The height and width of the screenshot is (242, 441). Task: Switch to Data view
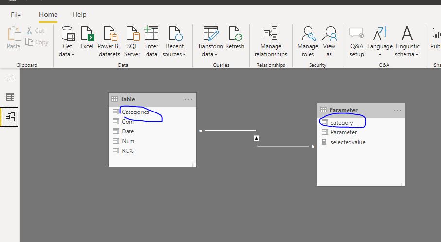tap(10, 97)
